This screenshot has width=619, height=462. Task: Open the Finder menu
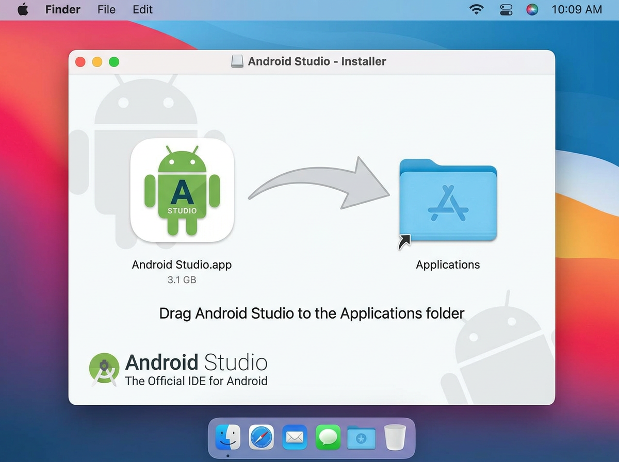point(62,9)
